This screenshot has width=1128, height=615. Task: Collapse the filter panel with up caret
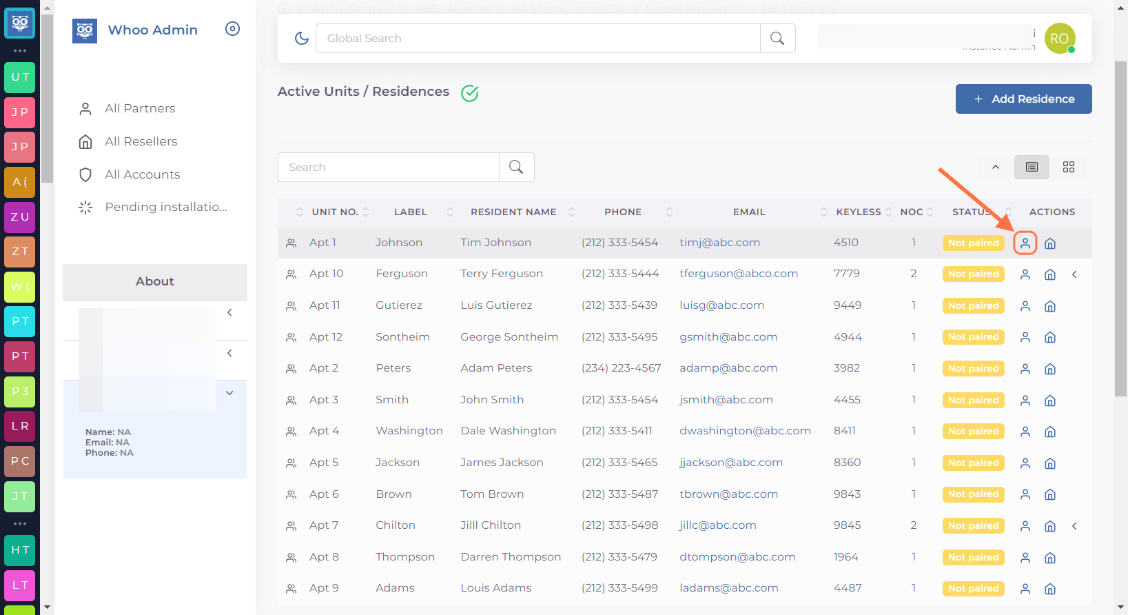pos(996,167)
